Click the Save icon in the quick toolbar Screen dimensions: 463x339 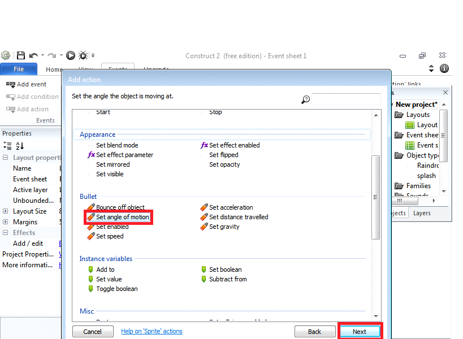point(21,55)
